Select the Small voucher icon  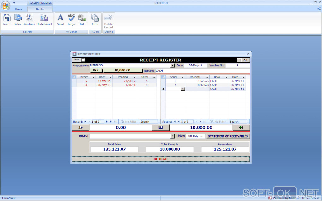point(61,20)
